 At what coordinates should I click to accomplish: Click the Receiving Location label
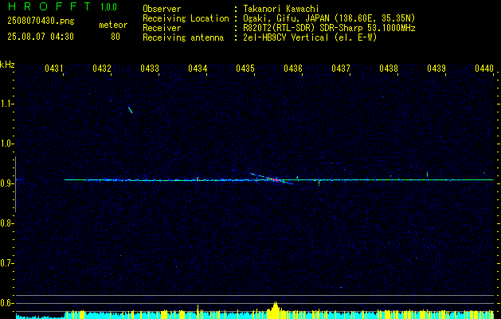(x=186, y=18)
